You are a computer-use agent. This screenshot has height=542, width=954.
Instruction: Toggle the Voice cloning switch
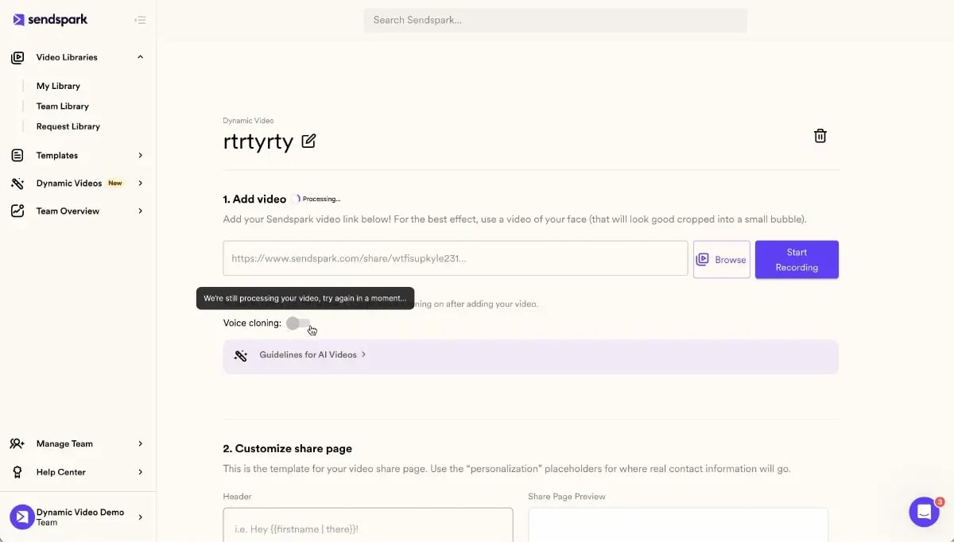point(298,323)
